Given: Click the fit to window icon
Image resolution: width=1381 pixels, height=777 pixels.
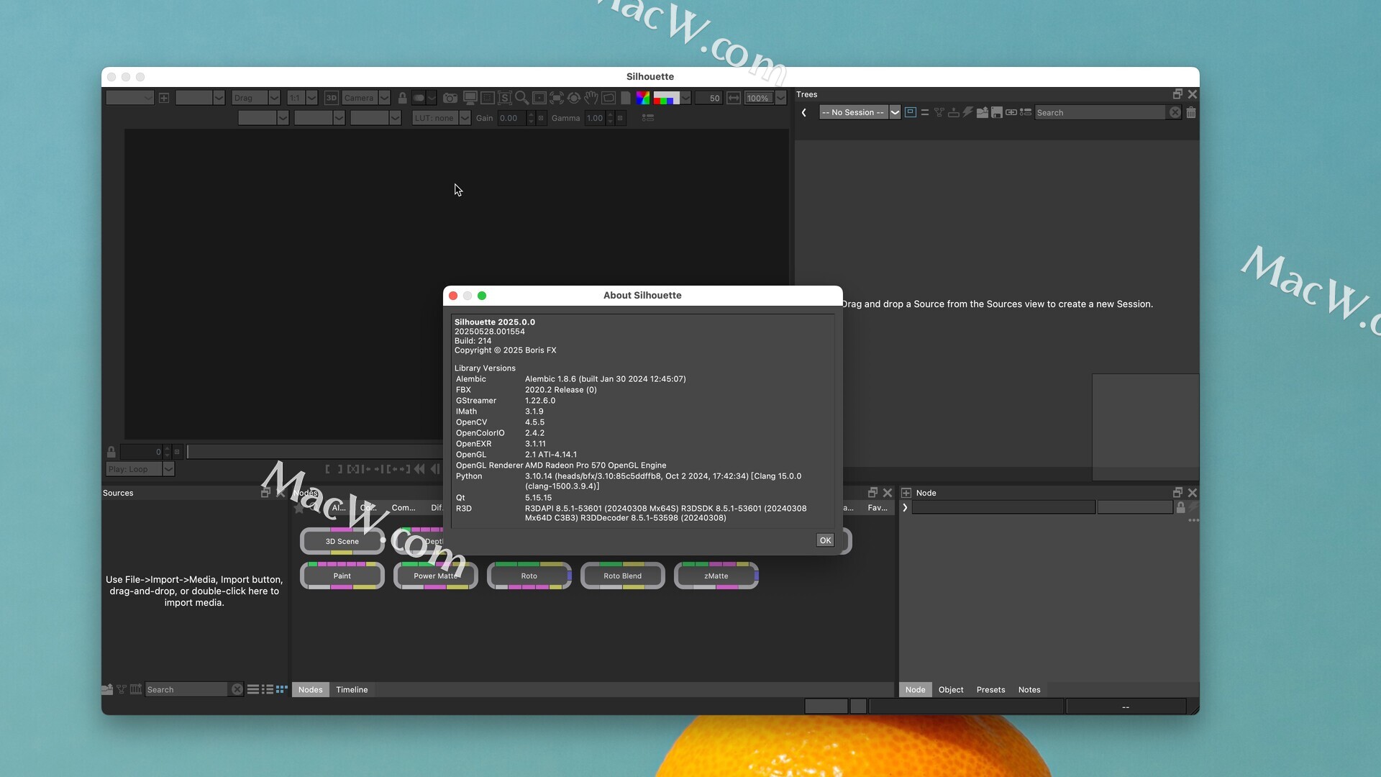Looking at the screenshot, I should pyautogui.click(x=557, y=98).
